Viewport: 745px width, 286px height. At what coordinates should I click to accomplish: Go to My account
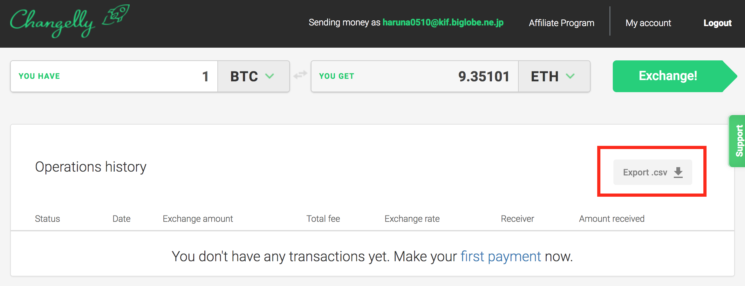coord(648,23)
